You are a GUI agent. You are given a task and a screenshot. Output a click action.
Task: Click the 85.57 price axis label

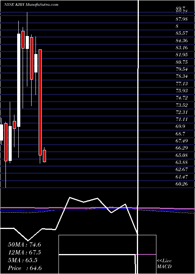pyautogui.click(x=182, y=33)
